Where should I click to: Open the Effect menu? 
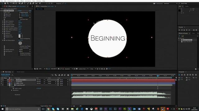22,1
